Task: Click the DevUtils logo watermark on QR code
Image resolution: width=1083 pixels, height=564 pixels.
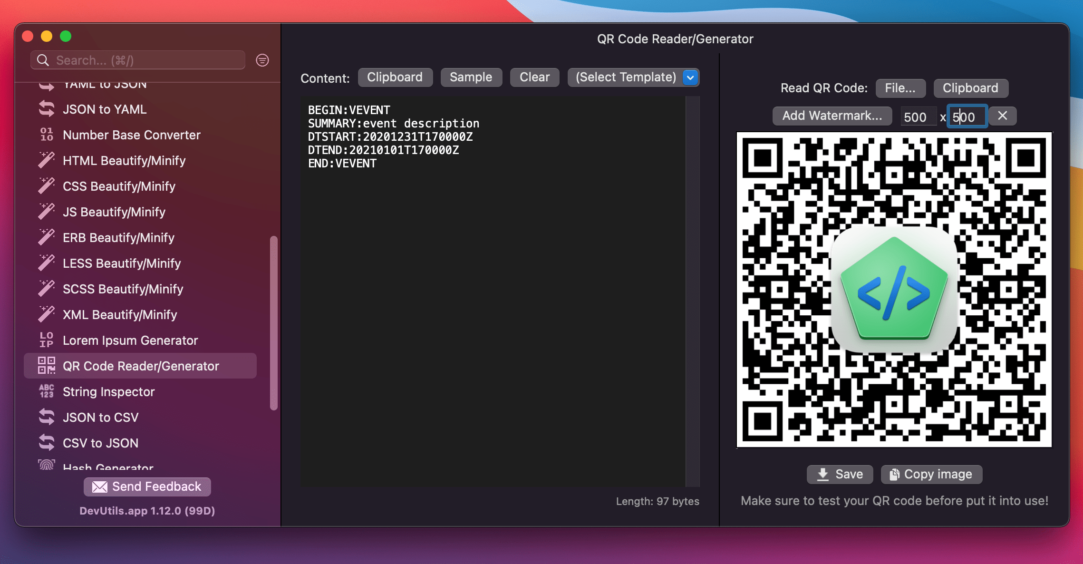Action: [x=894, y=290]
